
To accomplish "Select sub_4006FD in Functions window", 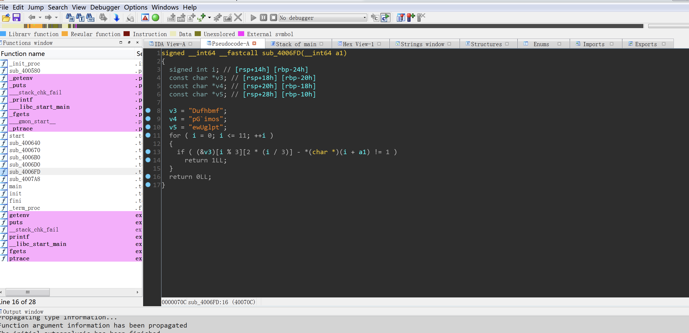I will 24,172.
